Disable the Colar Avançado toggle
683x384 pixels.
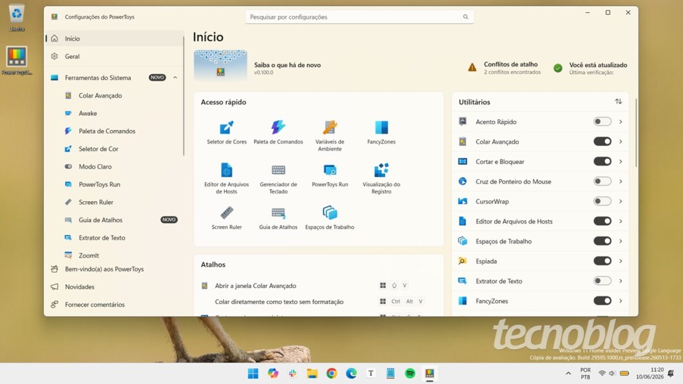point(602,142)
